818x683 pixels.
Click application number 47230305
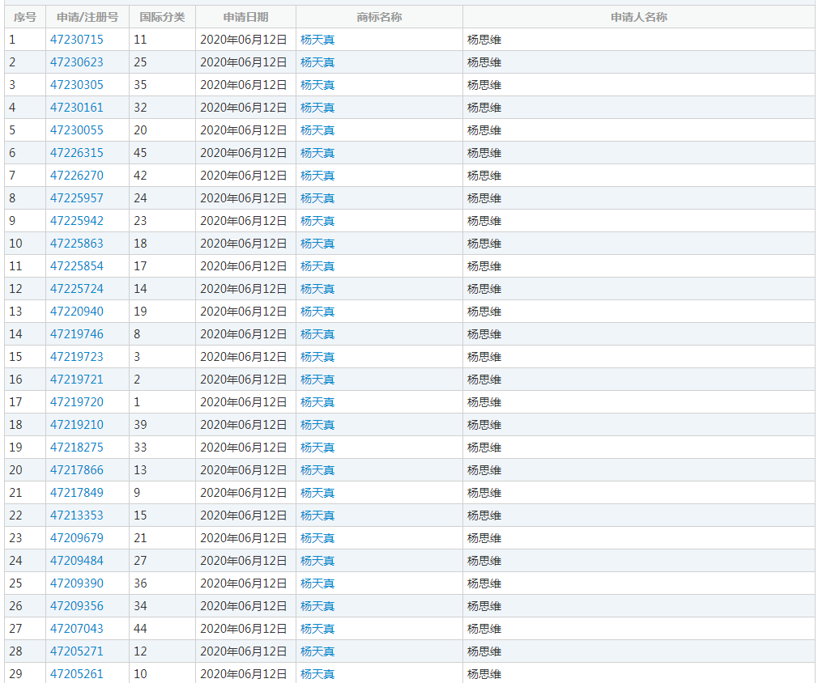point(77,85)
